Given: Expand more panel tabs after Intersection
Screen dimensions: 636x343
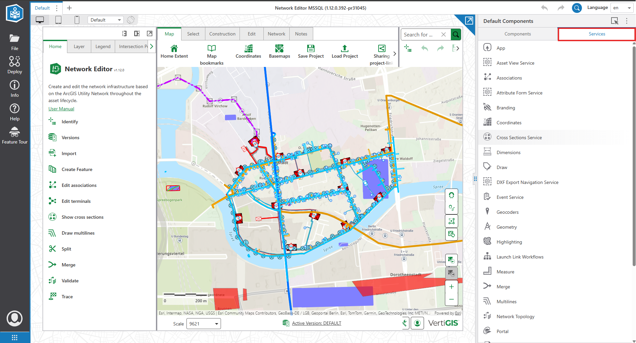Looking at the screenshot, I should (x=152, y=46).
